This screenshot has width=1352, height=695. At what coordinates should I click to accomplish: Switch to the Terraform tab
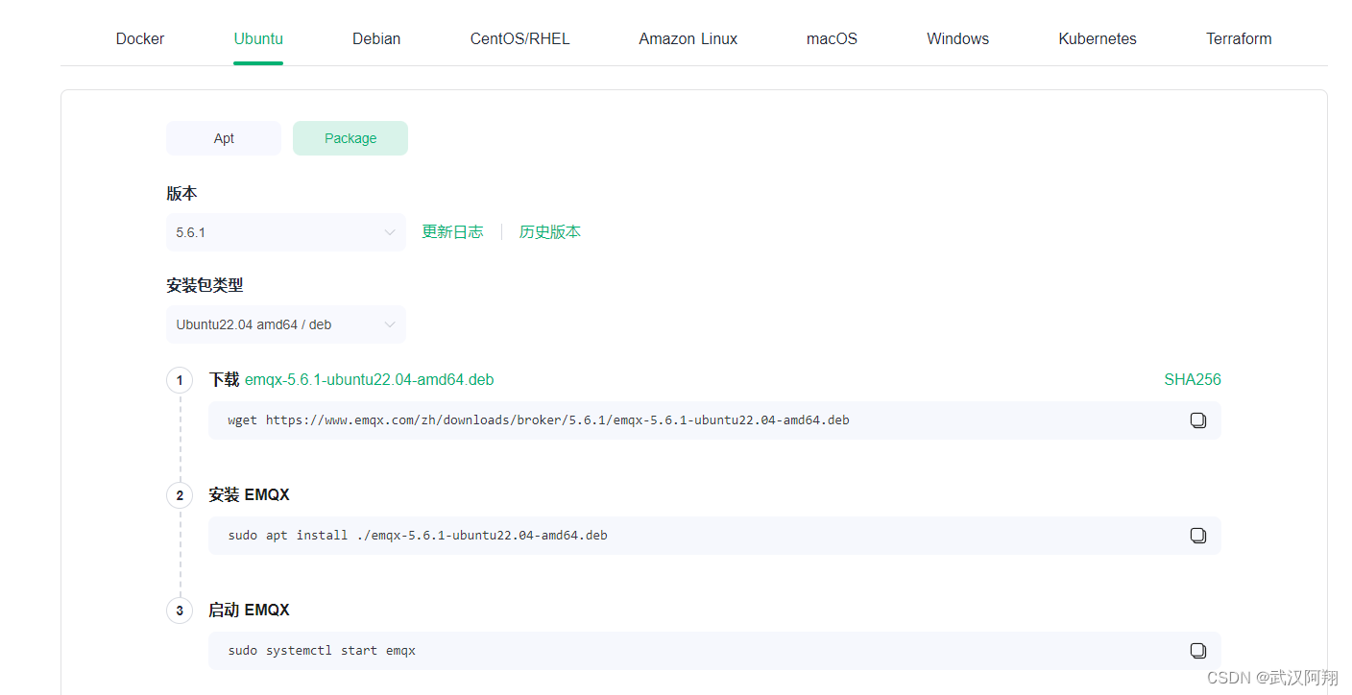tap(1239, 39)
